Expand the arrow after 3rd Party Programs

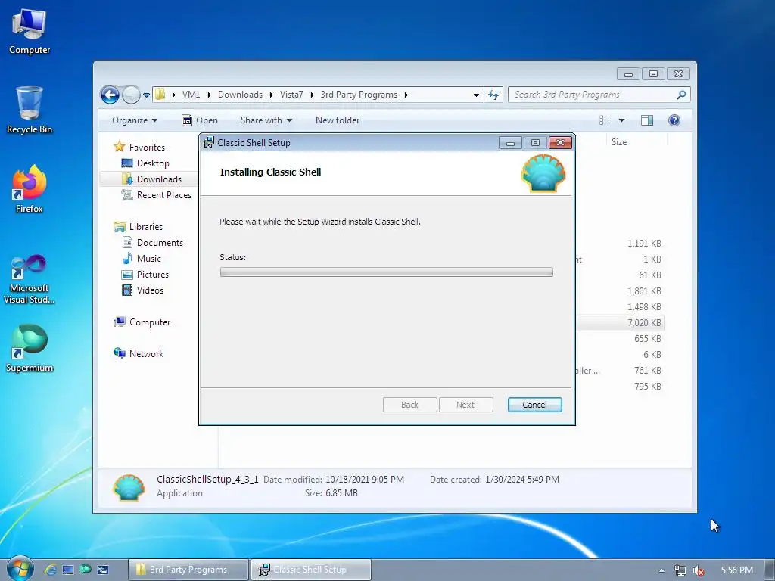point(406,95)
